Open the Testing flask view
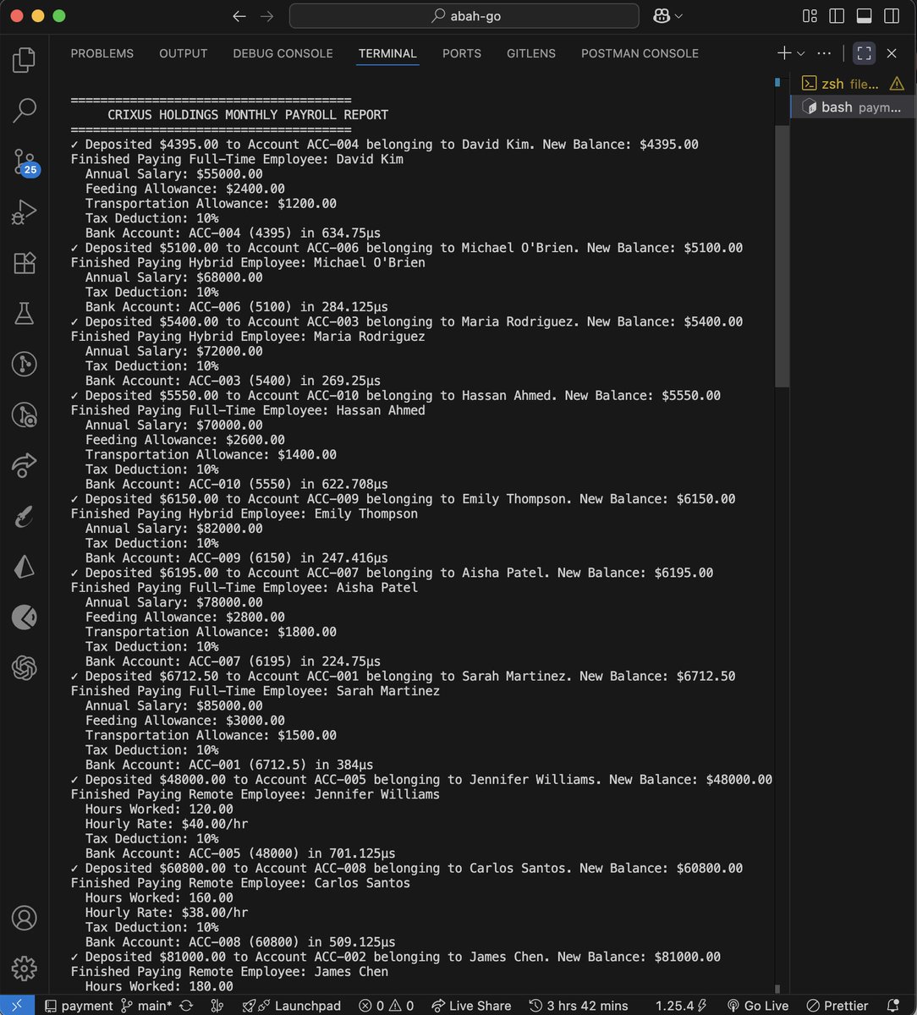This screenshot has height=1015, width=917. click(x=24, y=313)
